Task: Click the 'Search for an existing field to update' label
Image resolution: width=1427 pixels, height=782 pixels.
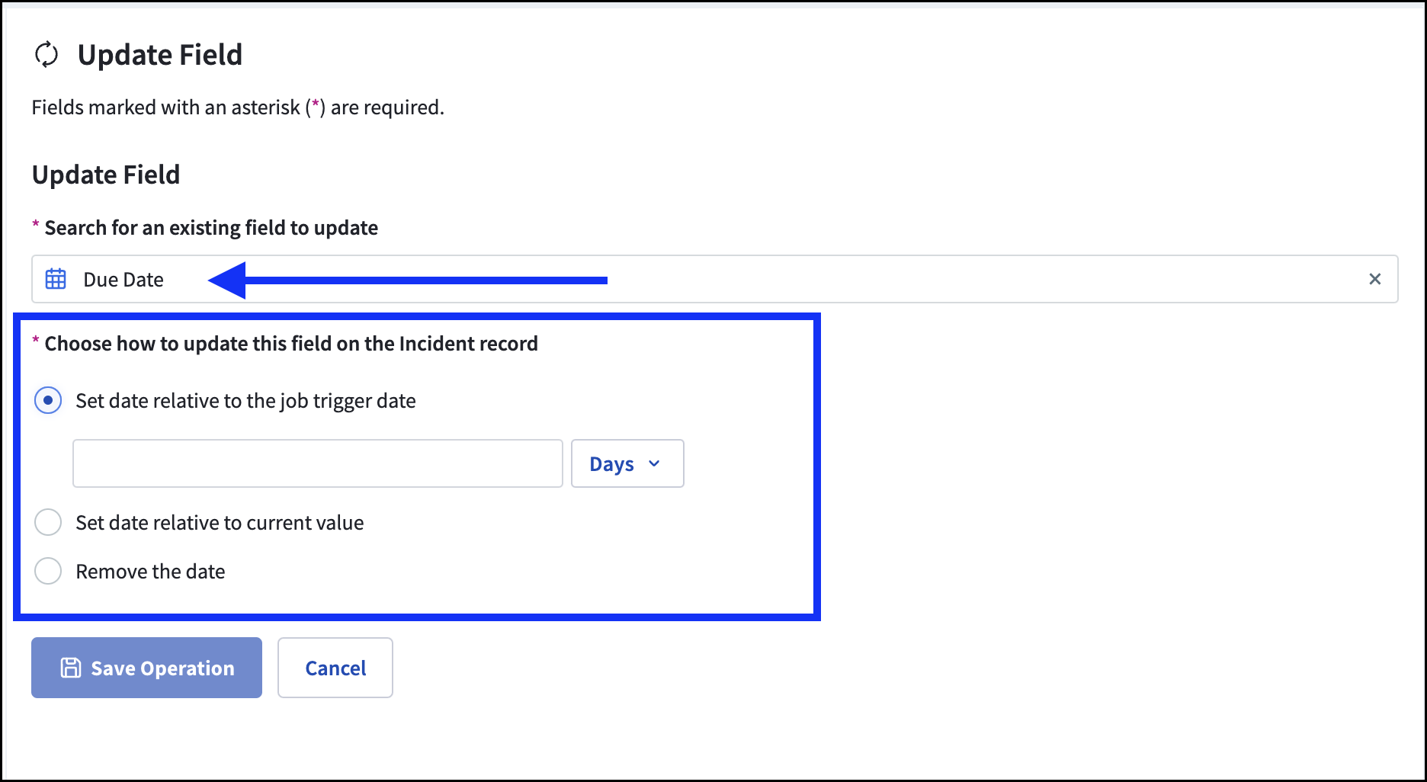Action: pos(211,228)
